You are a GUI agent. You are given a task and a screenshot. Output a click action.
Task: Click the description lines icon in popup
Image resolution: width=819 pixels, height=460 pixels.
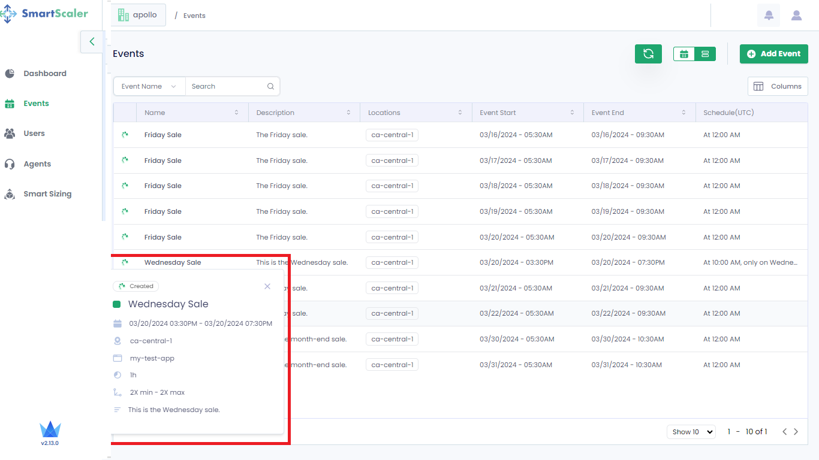tap(118, 410)
